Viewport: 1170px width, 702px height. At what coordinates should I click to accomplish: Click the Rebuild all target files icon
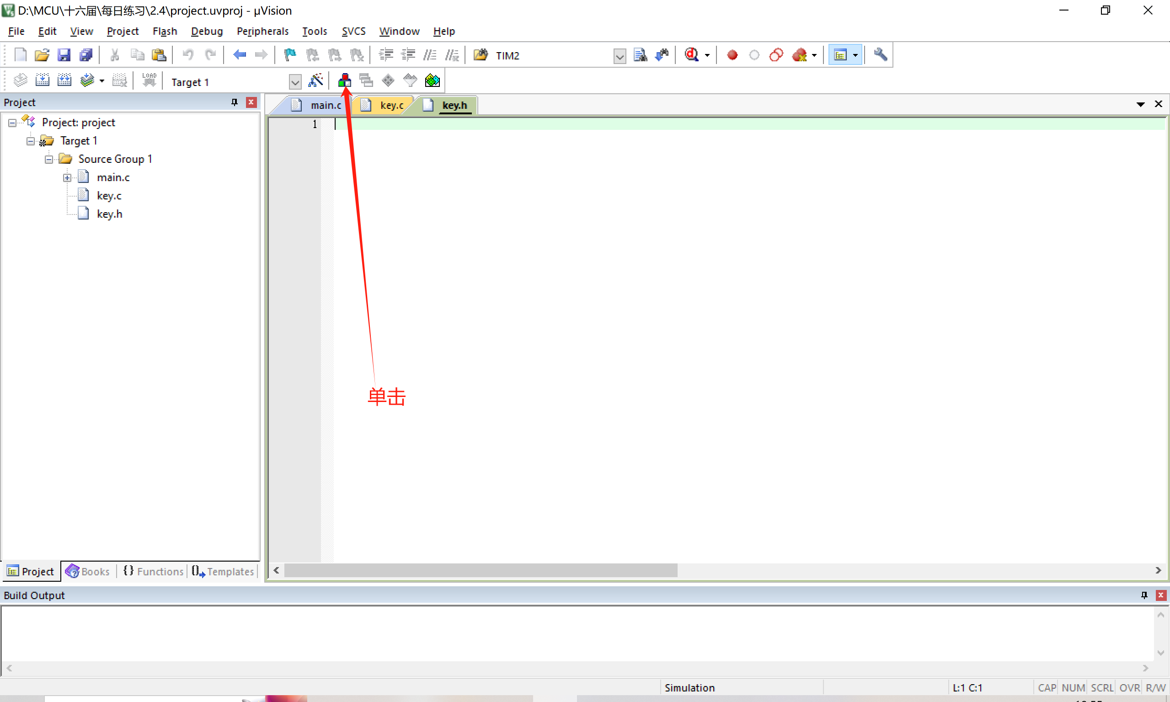64,81
